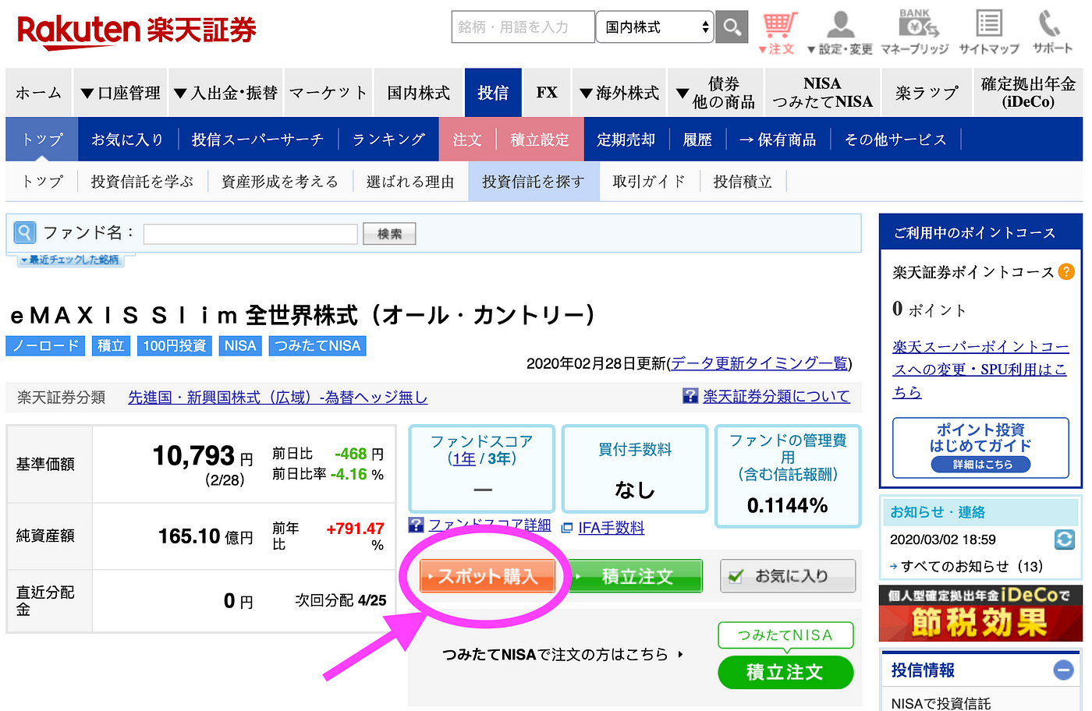Viewport: 1092px width, 711px height.
Task: Toggle the お気に入り checkbox button
Action: (x=788, y=576)
